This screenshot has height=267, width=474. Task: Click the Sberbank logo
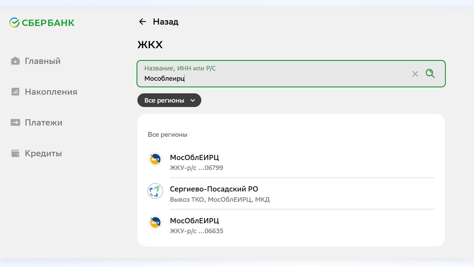[x=42, y=23]
